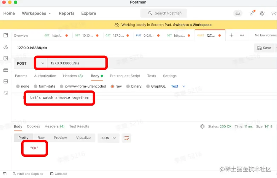Open the Collections sidebar icon
Viewport: 277px width, 178px height.
tap(6, 35)
